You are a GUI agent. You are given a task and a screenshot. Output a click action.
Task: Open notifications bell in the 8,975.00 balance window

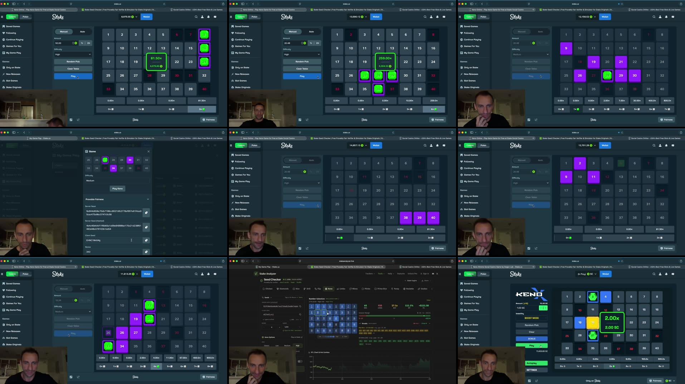point(209,17)
